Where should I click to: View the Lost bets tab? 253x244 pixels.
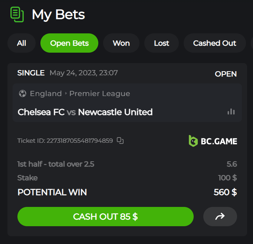pos(161,43)
